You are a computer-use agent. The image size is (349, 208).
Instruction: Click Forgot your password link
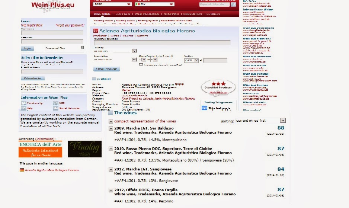[70, 25]
